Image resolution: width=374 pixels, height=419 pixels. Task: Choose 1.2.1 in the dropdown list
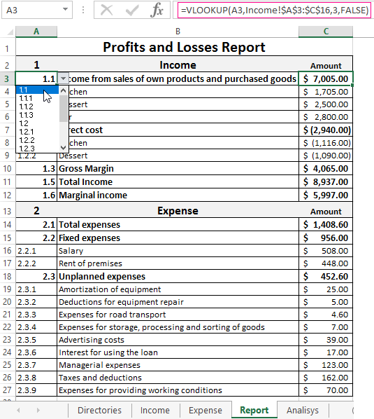pos(37,132)
